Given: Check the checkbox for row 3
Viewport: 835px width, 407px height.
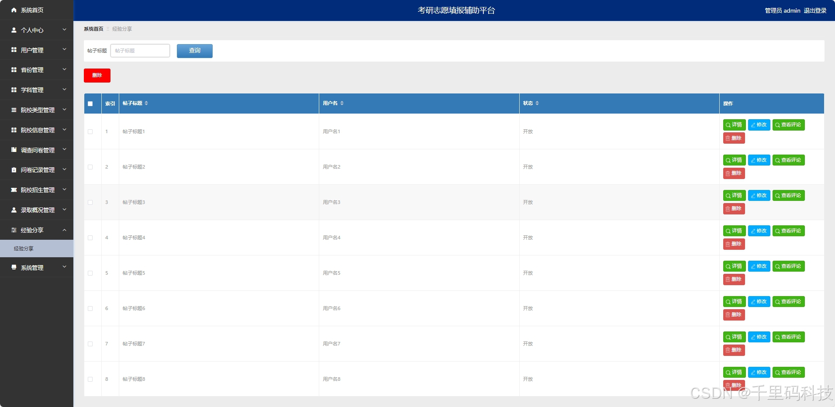Looking at the screenshot, I should tap(90, 202).
